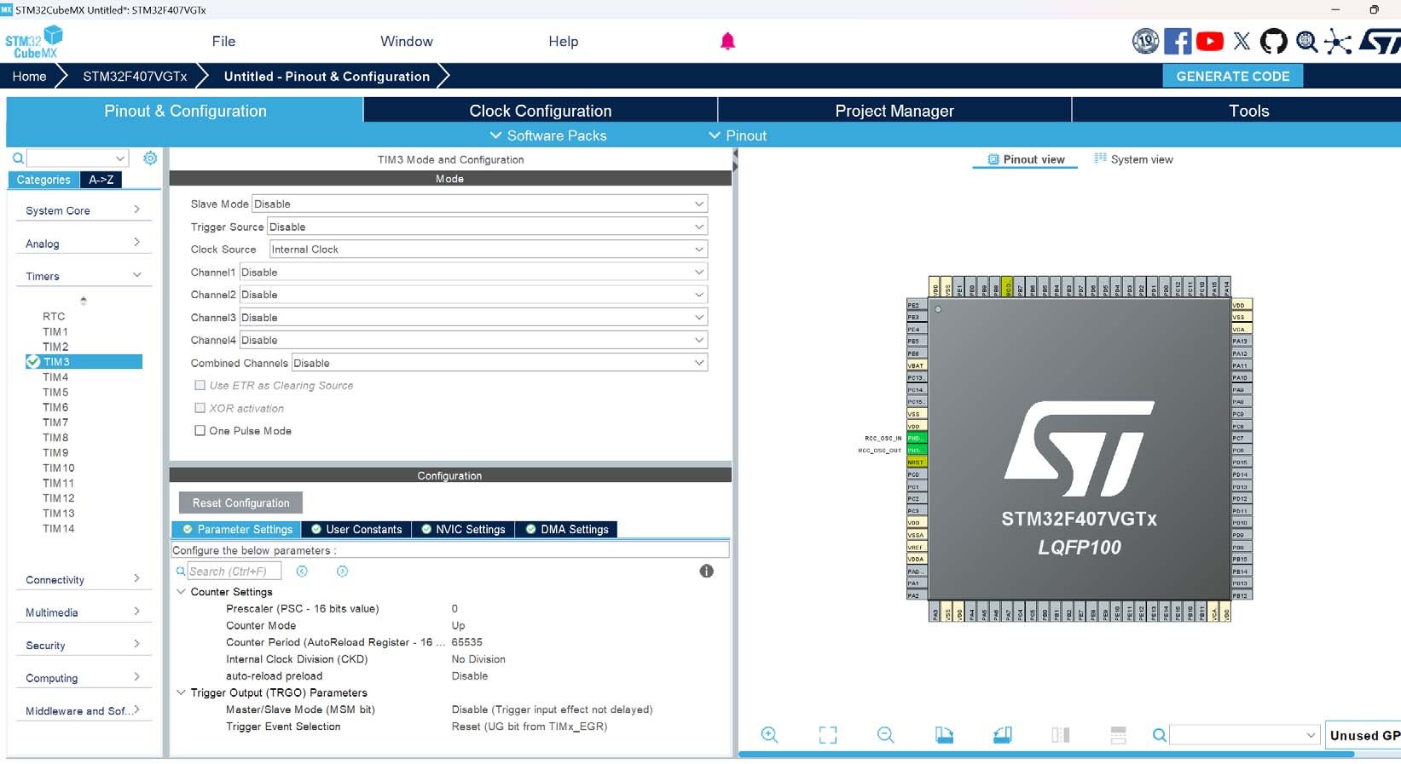This screenshot has height=764, width=1401.
Task: Focus the parameter Search field
Action: point(234,572)
